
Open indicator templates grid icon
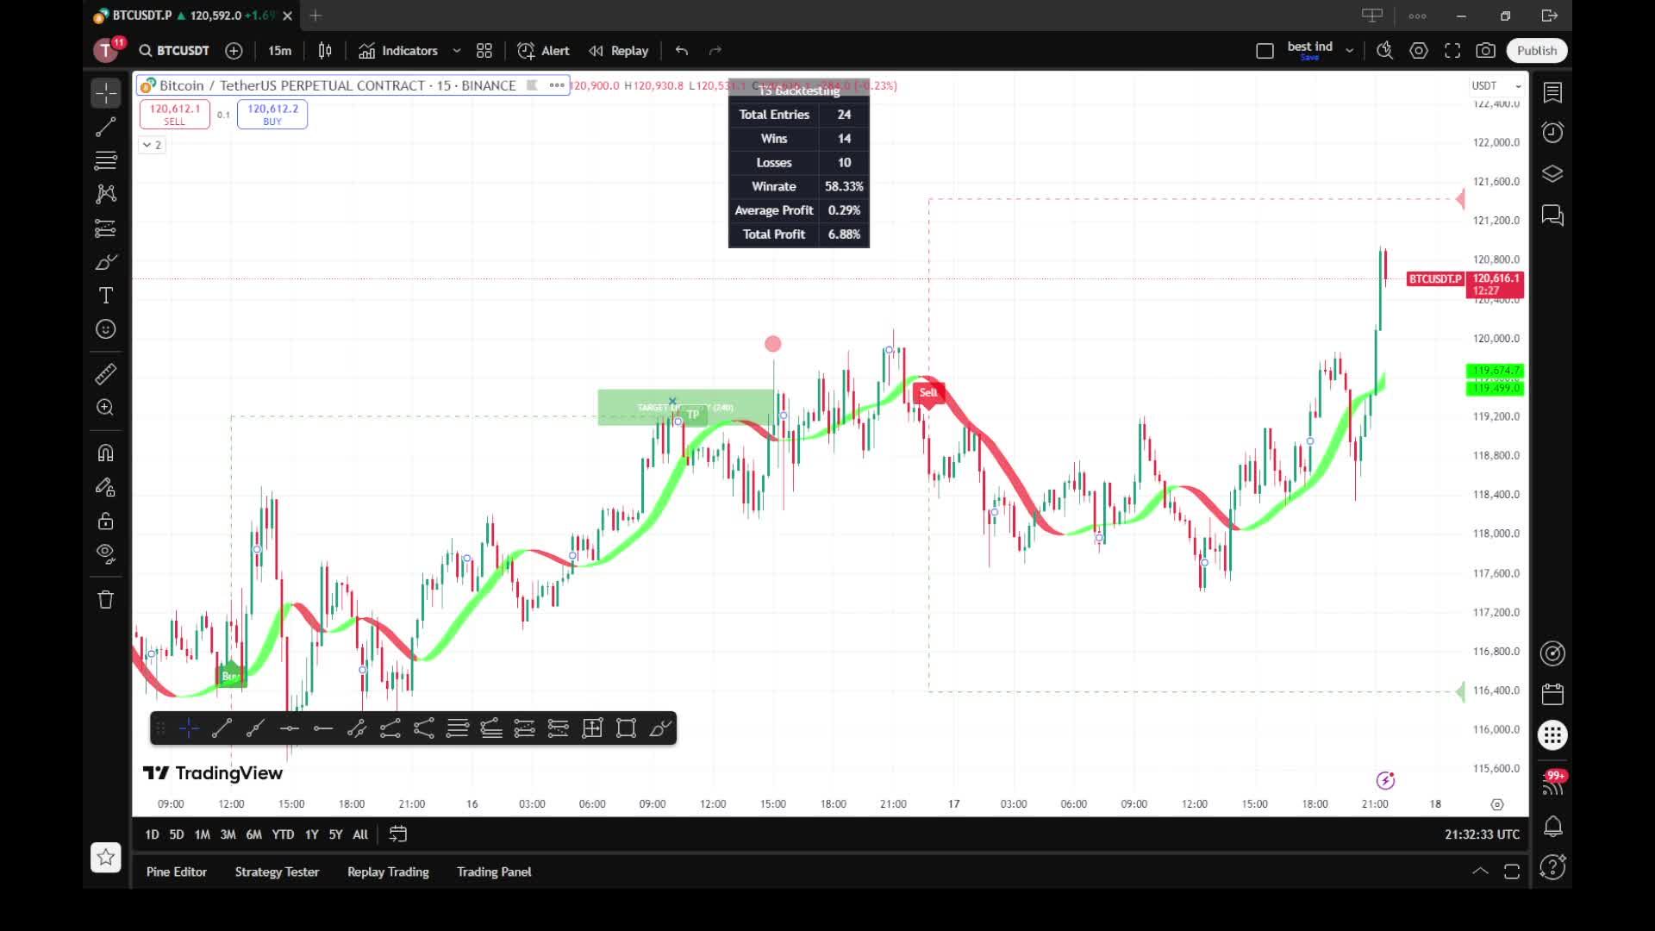(x=484, y=51)
